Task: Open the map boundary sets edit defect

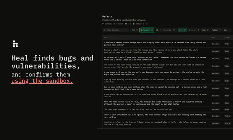Action: click(168, 73)
